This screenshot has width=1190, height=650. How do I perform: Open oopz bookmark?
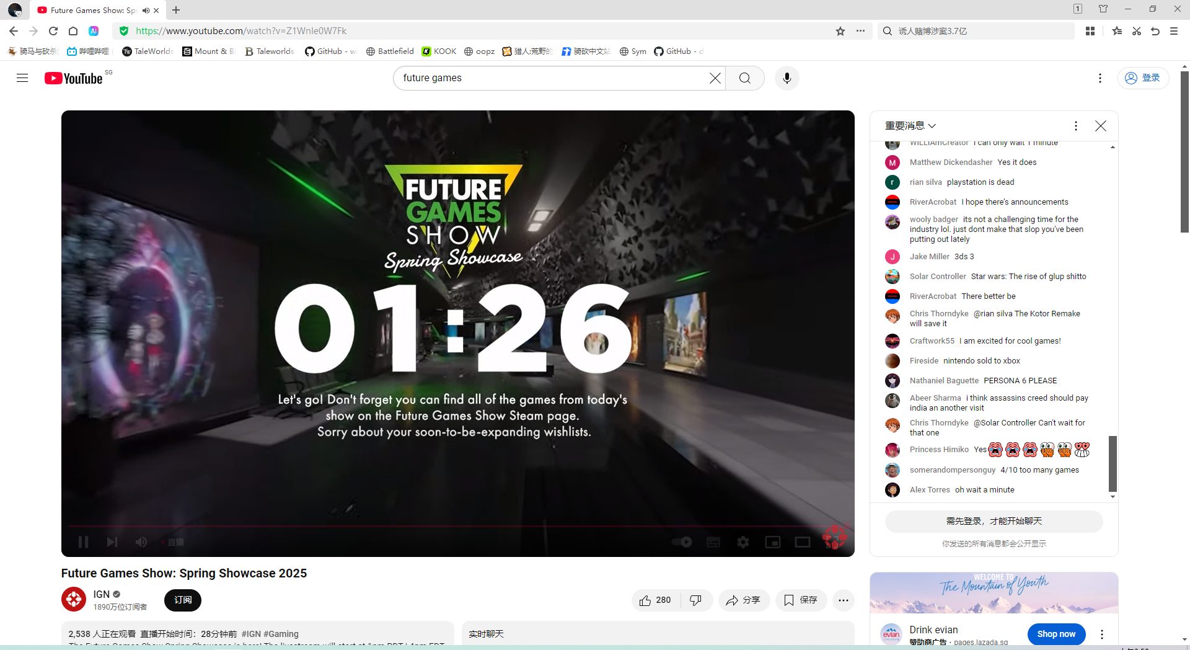coord(479,51)
